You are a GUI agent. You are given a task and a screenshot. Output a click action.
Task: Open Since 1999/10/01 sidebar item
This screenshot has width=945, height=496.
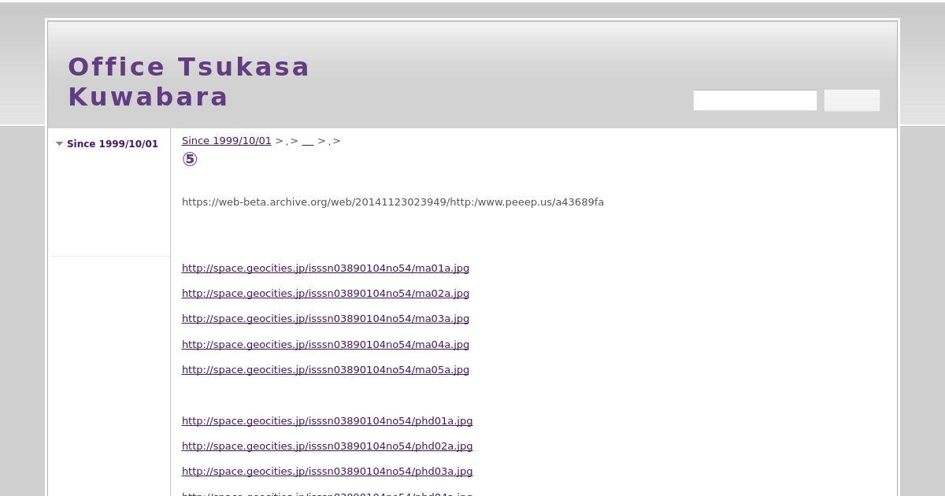[113, 144]
